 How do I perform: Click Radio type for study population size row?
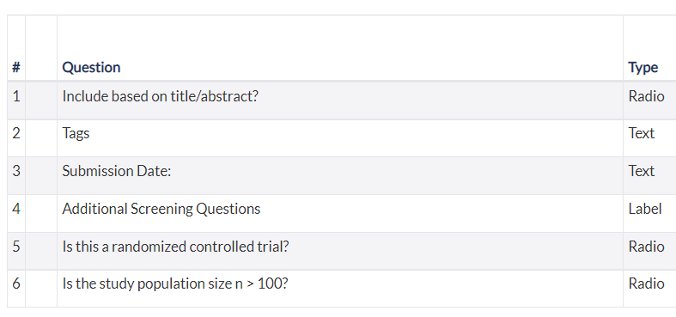(646, 283)
